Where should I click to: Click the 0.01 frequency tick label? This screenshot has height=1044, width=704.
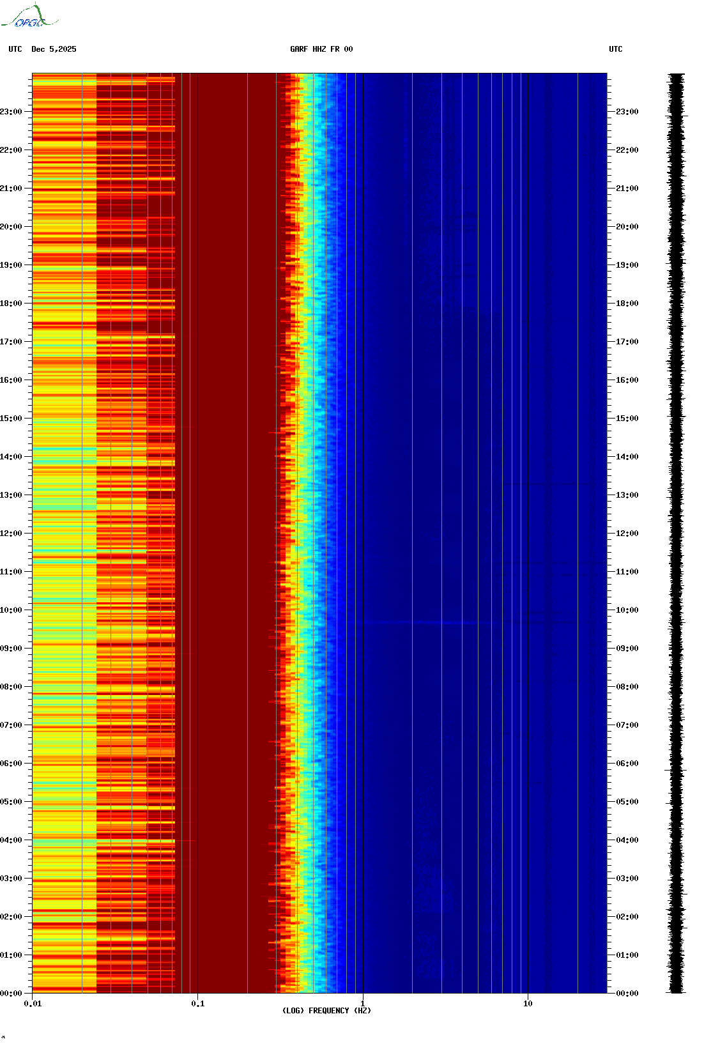point(33,1003)
